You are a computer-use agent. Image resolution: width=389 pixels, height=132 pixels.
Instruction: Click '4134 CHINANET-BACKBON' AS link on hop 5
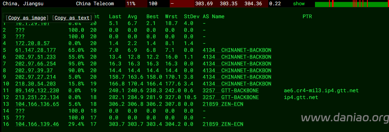[237, 50]
